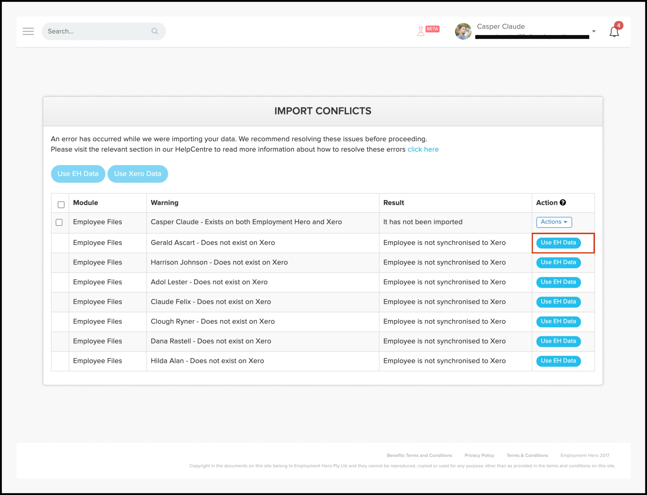This screenshot has height=495, width=647.
Task: Focus the Search input field
Action: point(97,31)
